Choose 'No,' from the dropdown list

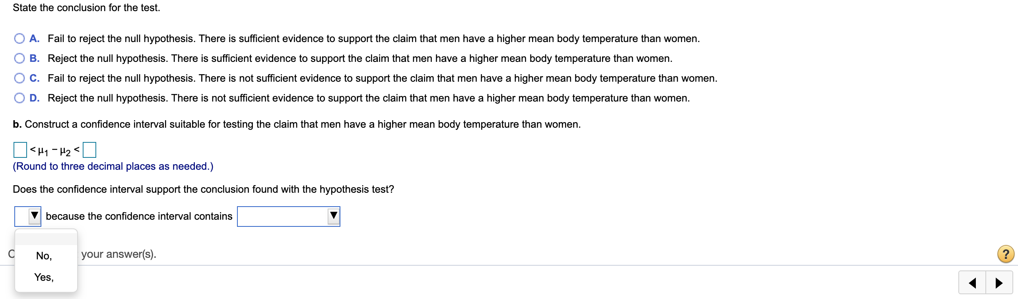(x=44, y=256)
